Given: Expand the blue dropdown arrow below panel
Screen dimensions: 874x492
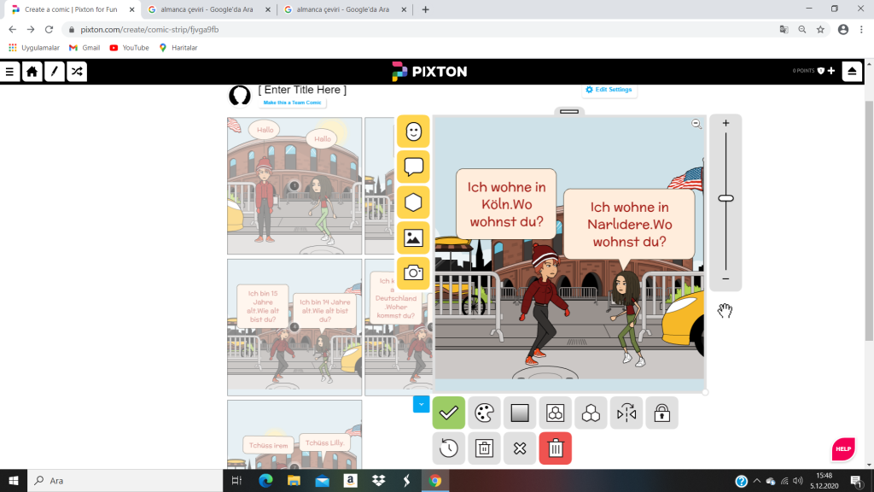Looking at the screenshot, I should [x=421, y=403].
